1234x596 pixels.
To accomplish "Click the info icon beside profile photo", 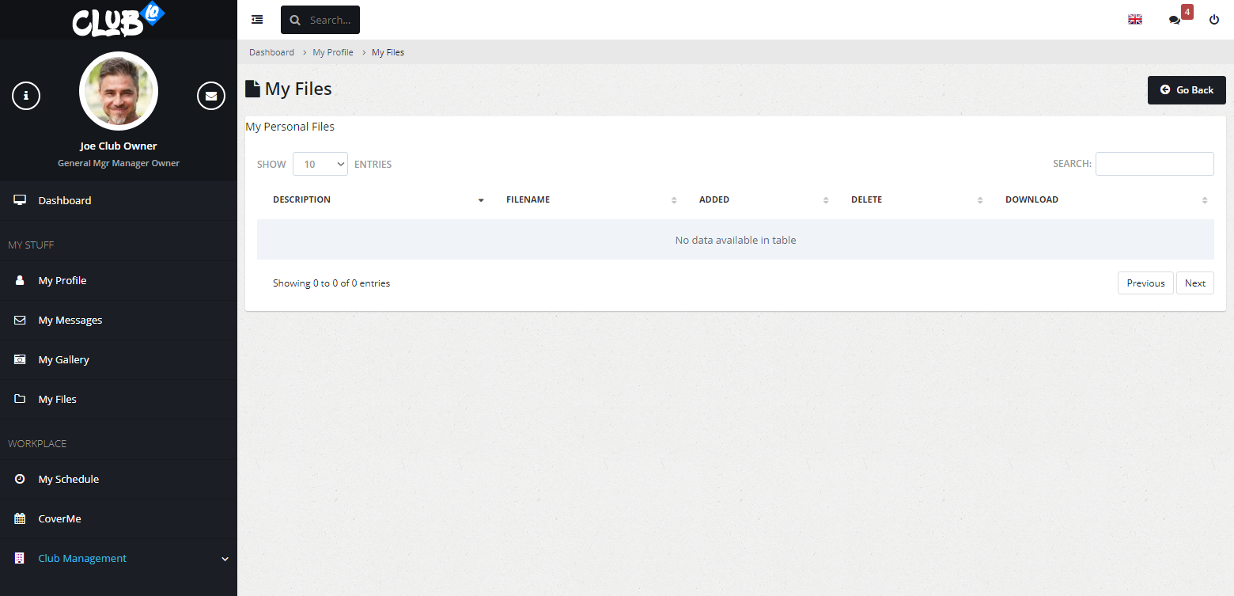I will click(26, 96).
